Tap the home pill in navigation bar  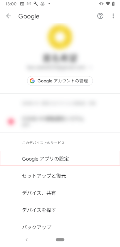tap(60, 240)
